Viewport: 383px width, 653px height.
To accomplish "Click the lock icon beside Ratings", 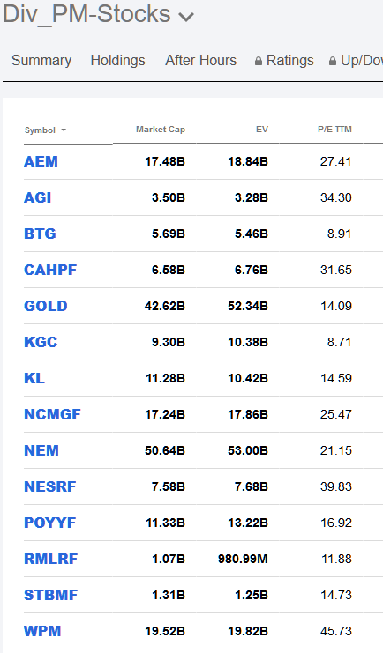I will click(259, 61).
